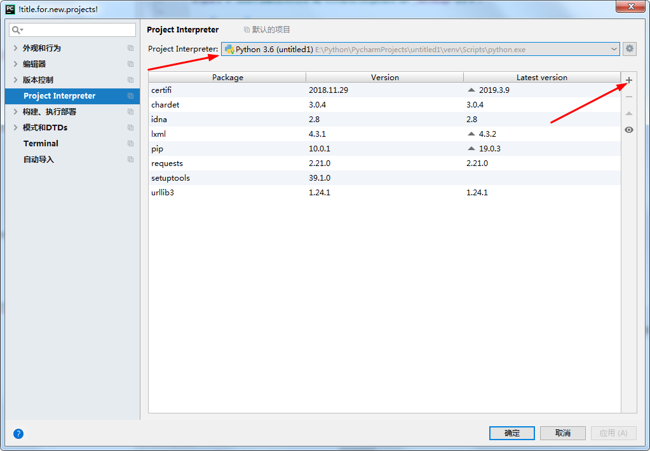Click copy icon beside Terminal
650x451 pixels.
click(131, 144)
